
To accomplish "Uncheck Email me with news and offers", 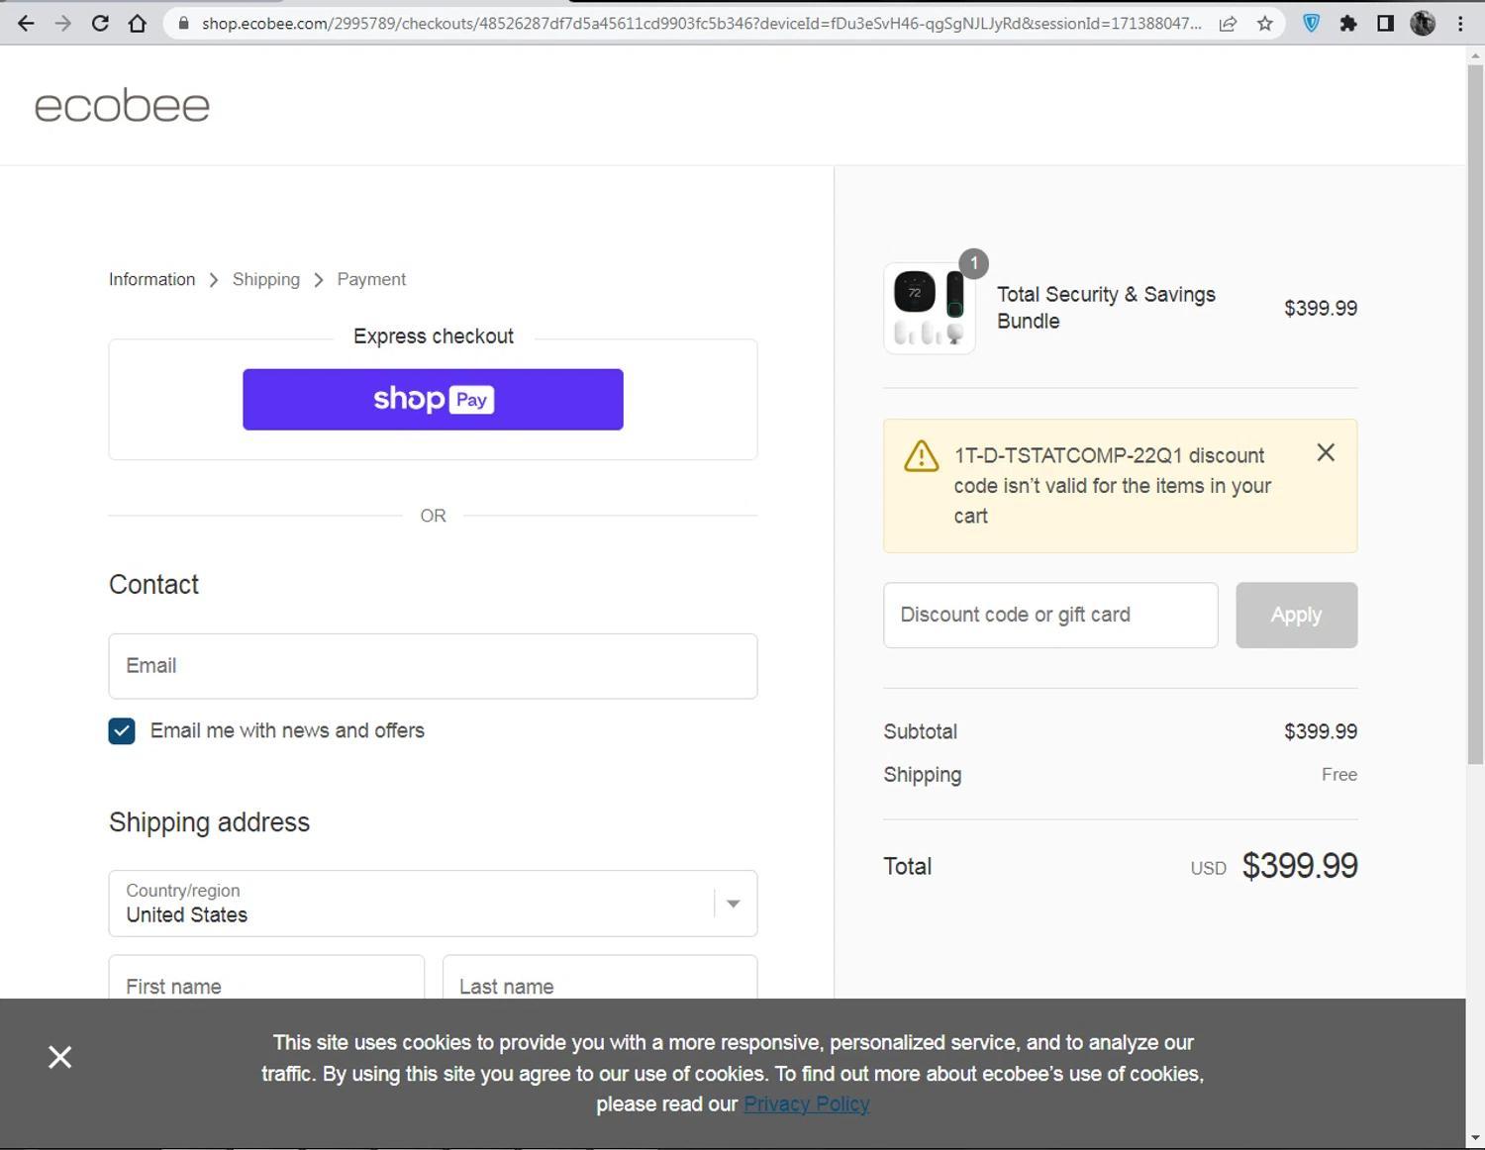I will tap(122, 731).
